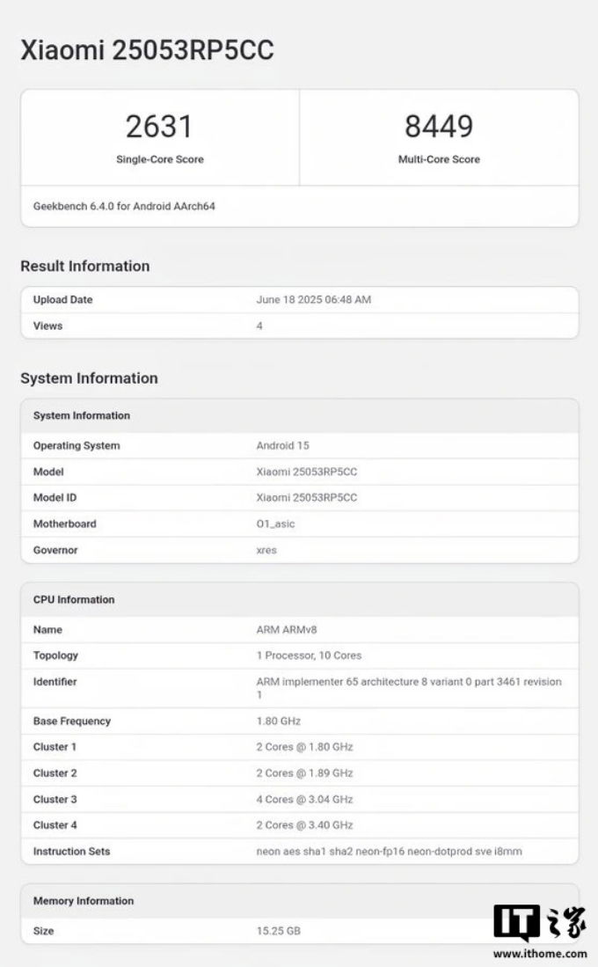Click the Cluster 4 value 2 Cores @ 3.40 GHz

pyautogui.click(x=304, y=825)
